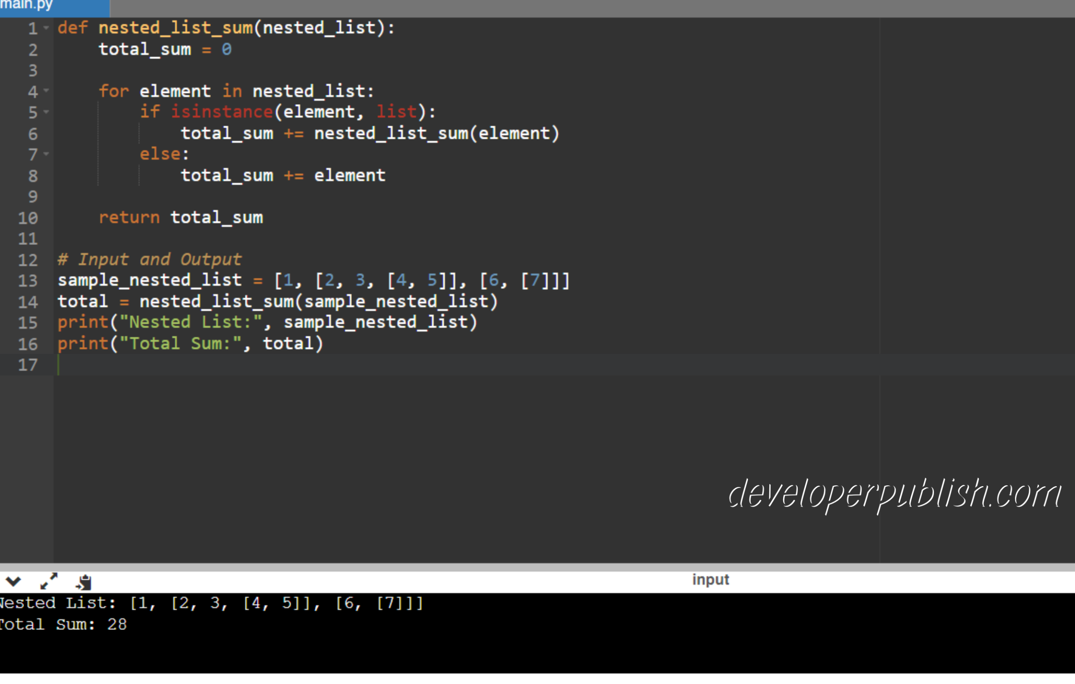This screenshot has width=1075, height=684.
Task: Click the Nested List console output line
Action: (x=210, y=602)
